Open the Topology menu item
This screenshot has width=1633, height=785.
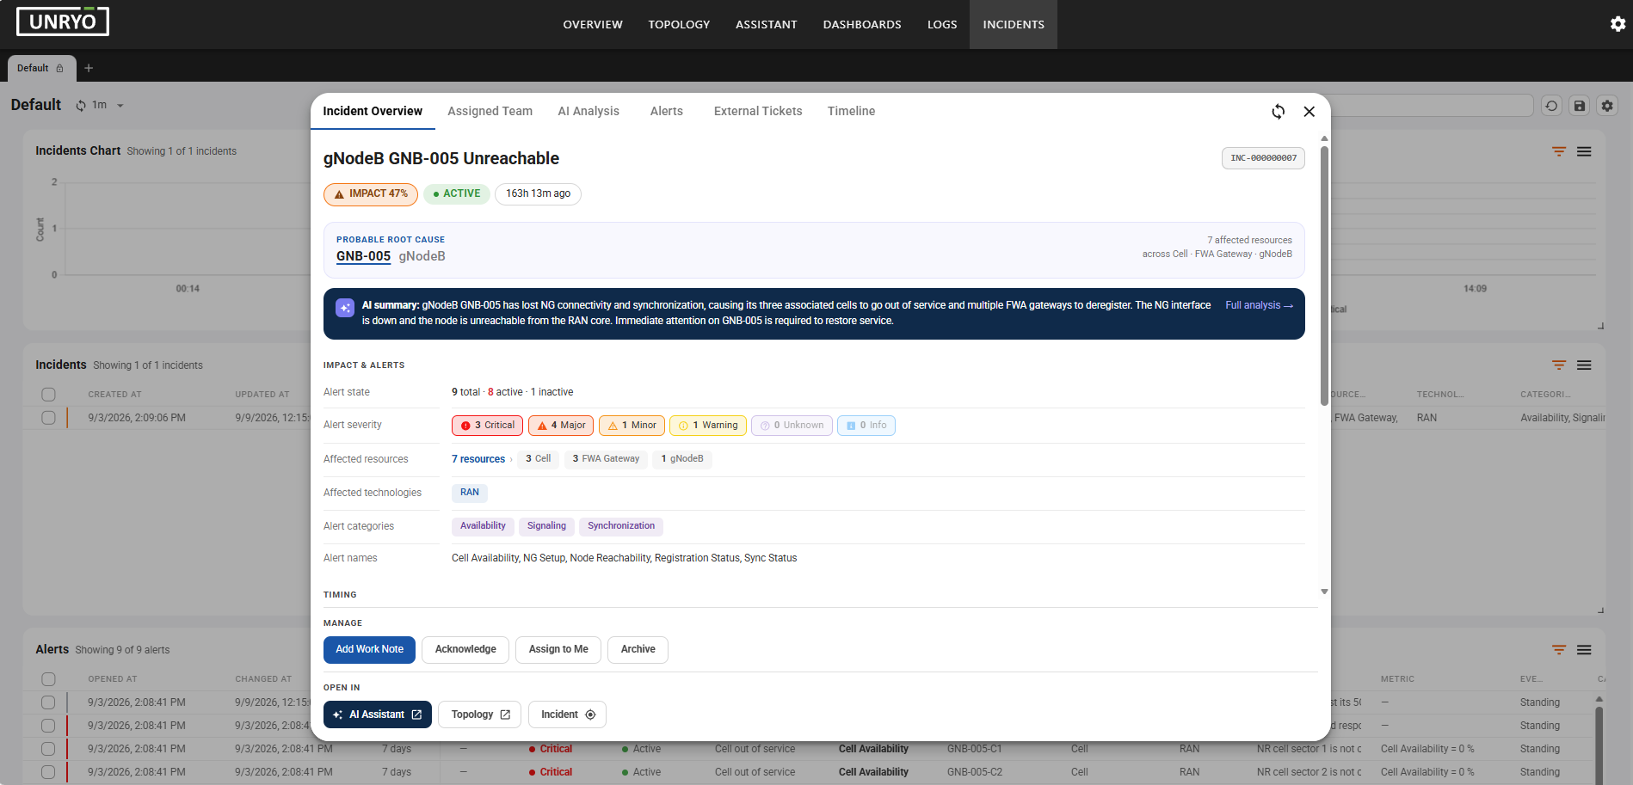[679, 24]
